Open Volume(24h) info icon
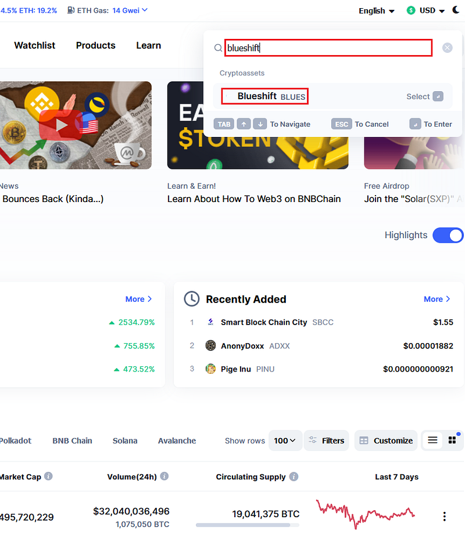The image size is (465, 541). coord(164,476)
